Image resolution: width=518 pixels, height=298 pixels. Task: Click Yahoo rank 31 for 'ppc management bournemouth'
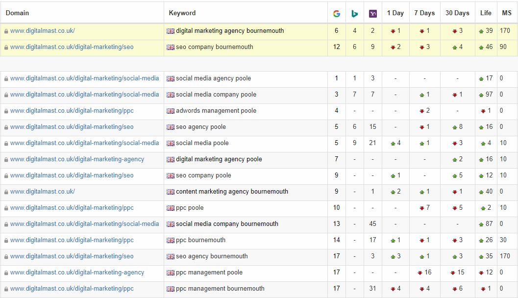coord(372,289)
